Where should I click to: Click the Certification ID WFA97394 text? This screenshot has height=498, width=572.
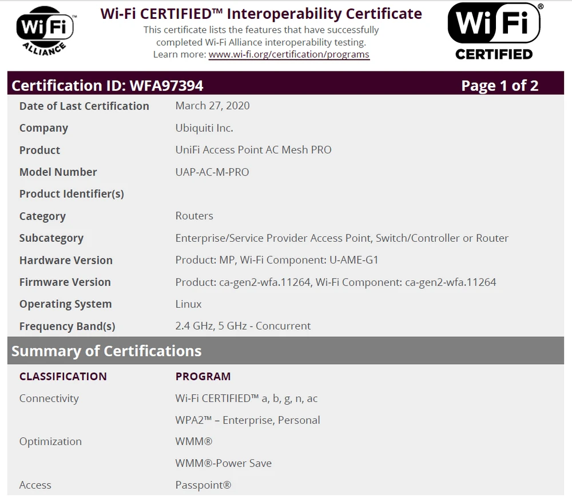(x=106, y=85)
